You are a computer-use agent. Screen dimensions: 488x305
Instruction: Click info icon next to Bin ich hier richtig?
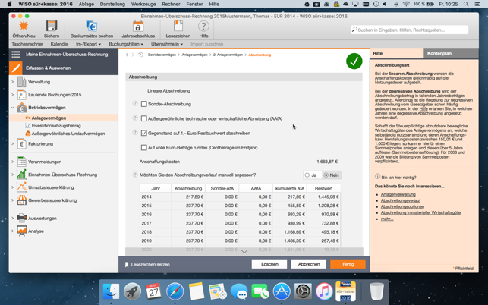377,177
